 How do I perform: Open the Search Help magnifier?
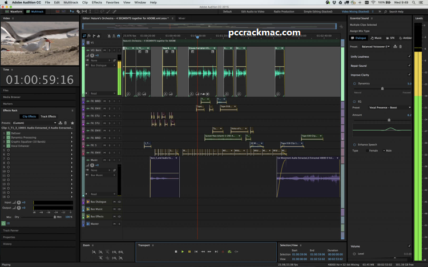coord(385,11)
